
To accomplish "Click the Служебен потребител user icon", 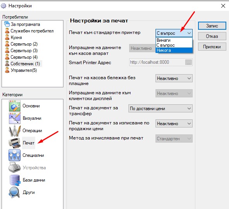I will pyautogui.click(x=7, y=31).
